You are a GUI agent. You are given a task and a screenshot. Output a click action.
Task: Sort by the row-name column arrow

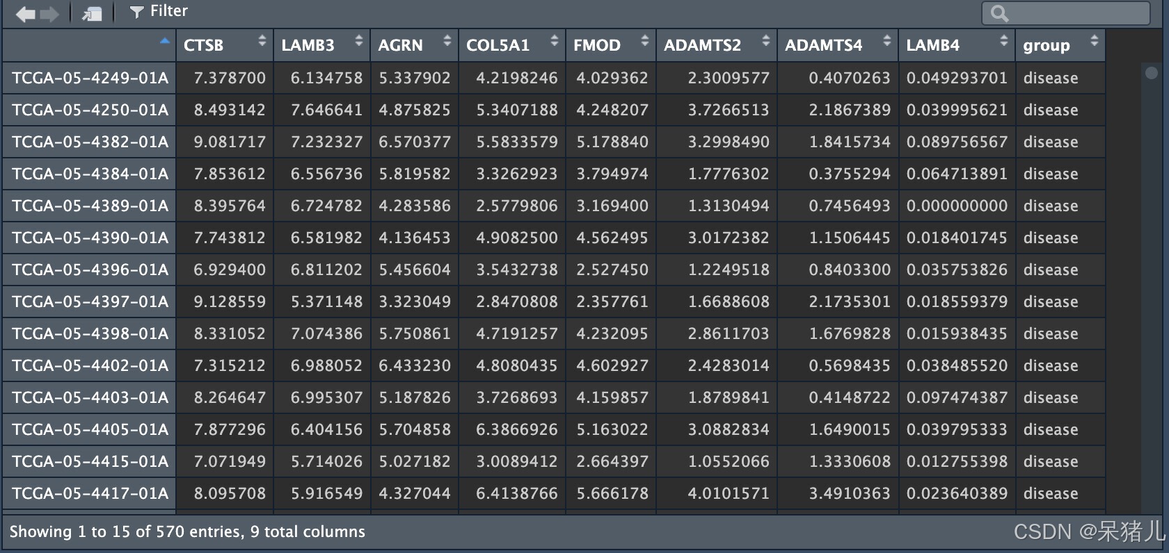tap(165, 41)
